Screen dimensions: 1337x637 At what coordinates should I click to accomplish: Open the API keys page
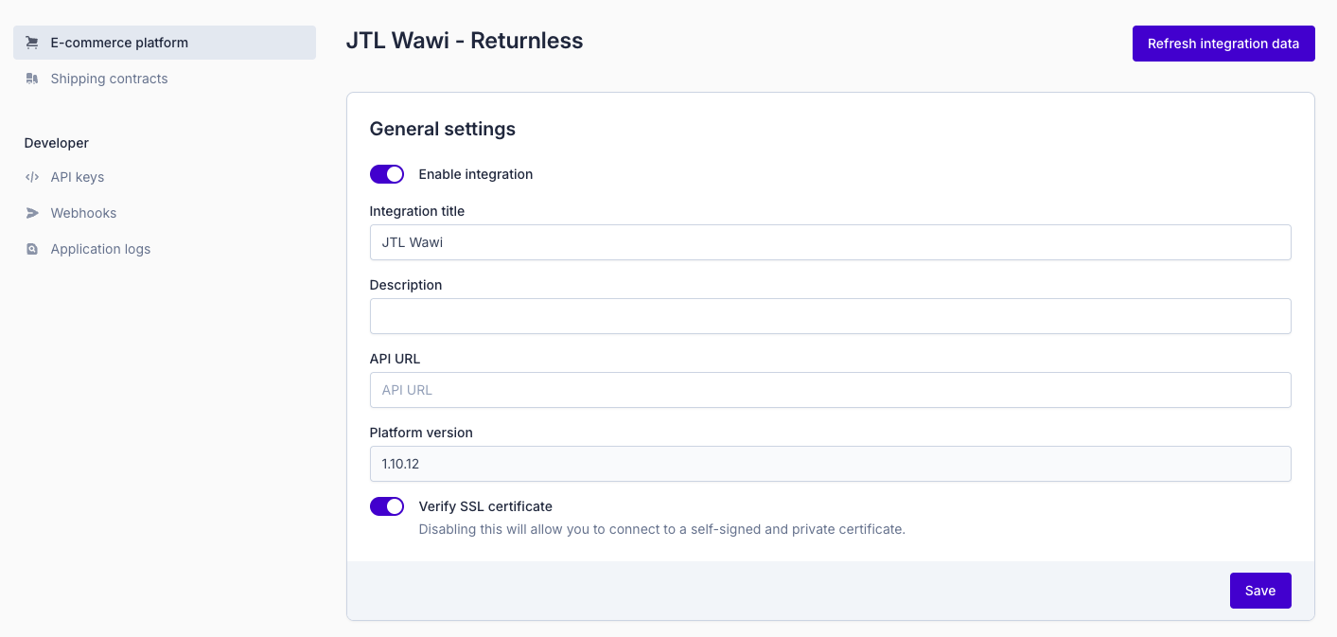(78, 177)
